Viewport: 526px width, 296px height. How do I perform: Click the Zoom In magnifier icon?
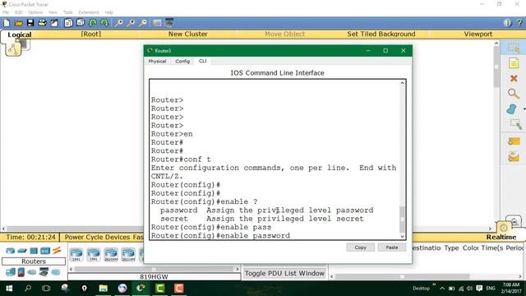tap(118, 23)
